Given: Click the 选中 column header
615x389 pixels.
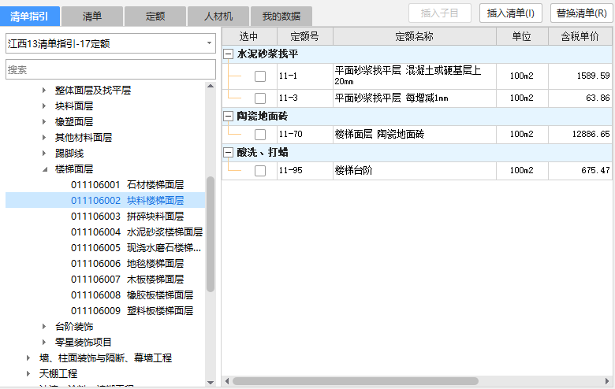Looking at the screenshot, I should (249, 36).
